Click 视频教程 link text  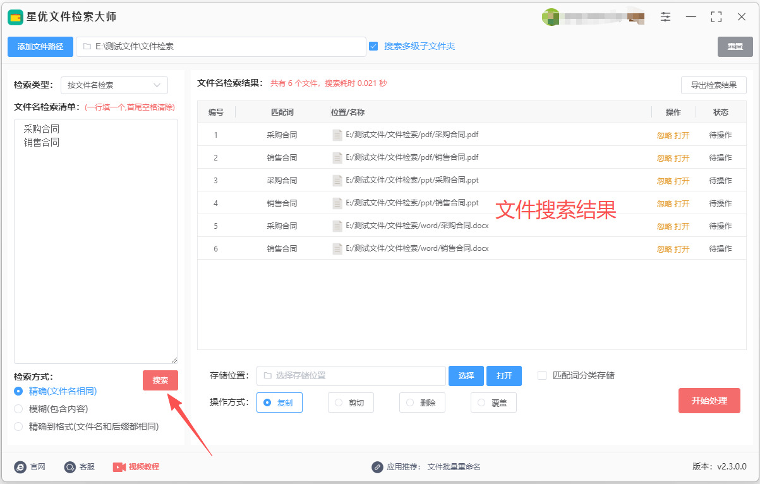(x=144, y=467)
